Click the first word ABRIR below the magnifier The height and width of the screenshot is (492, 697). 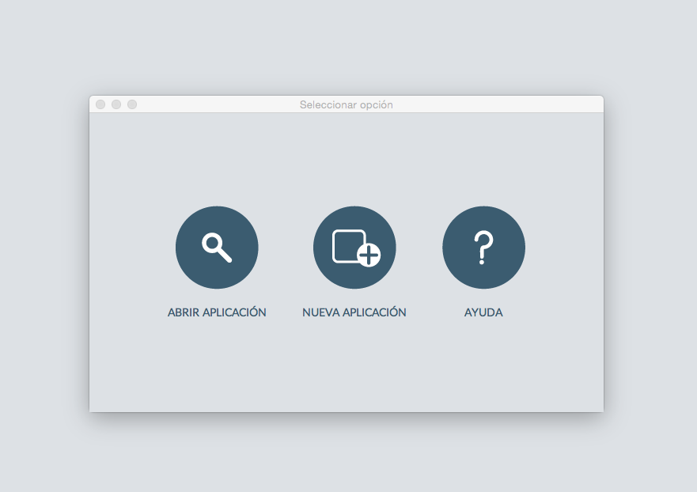pyautogui.click(x=184, y=312)
